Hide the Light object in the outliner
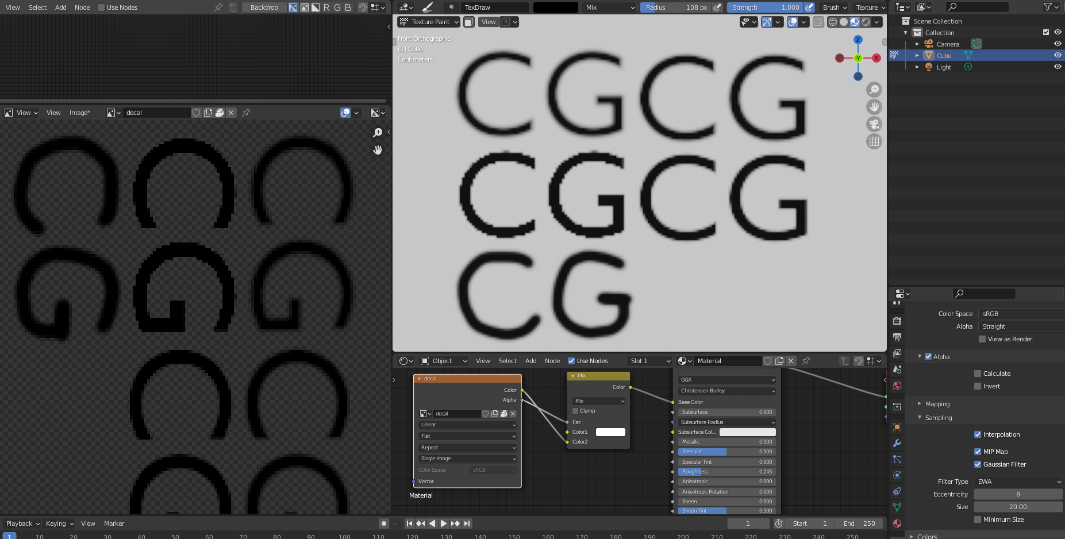 pos(1058,67)
